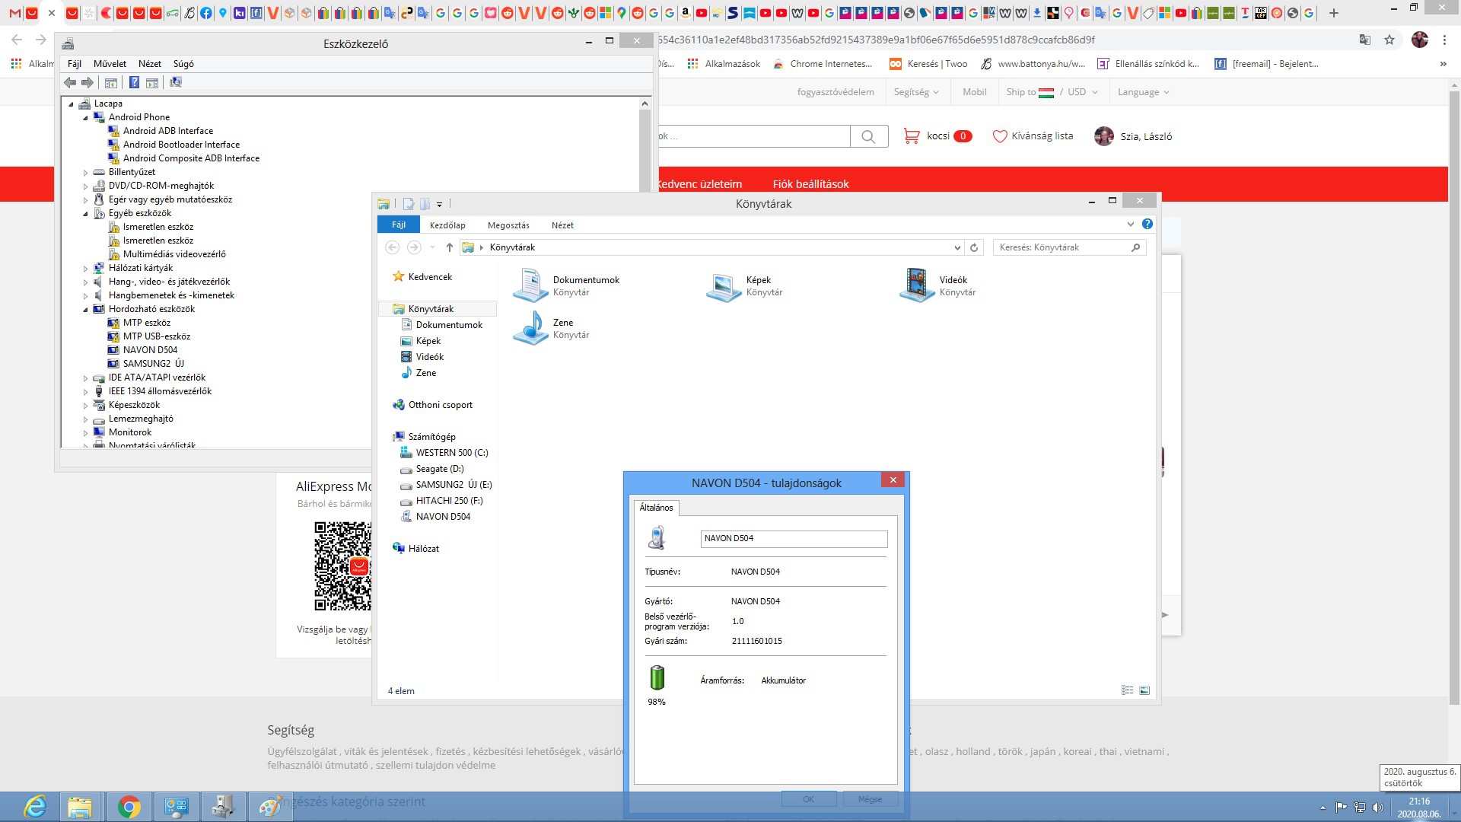Screen dimensions: 1461x822
Task: Expand the Monitorok device category
Action: click(x=85, y=432)
